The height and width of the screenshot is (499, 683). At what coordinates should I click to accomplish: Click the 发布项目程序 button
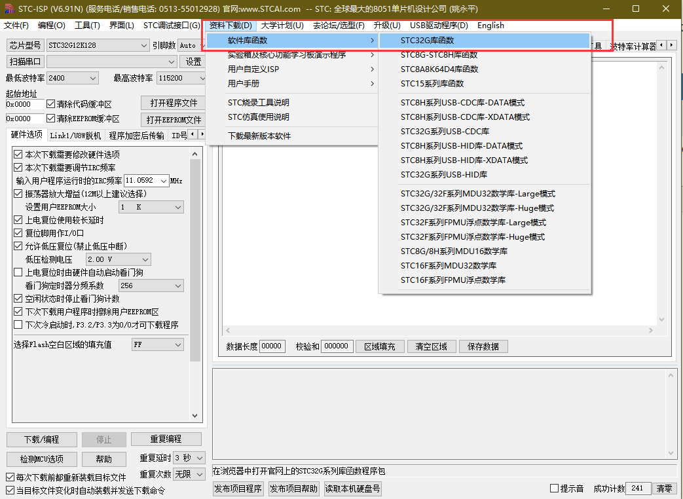point(238,489)
